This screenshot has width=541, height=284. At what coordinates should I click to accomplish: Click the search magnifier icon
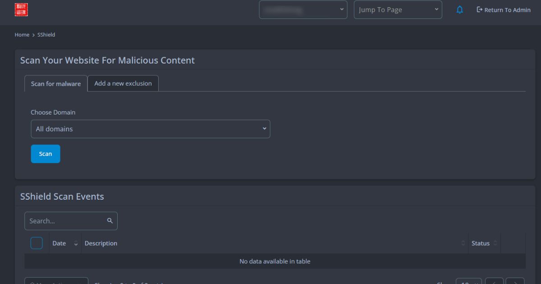click(x=110, y=221)
